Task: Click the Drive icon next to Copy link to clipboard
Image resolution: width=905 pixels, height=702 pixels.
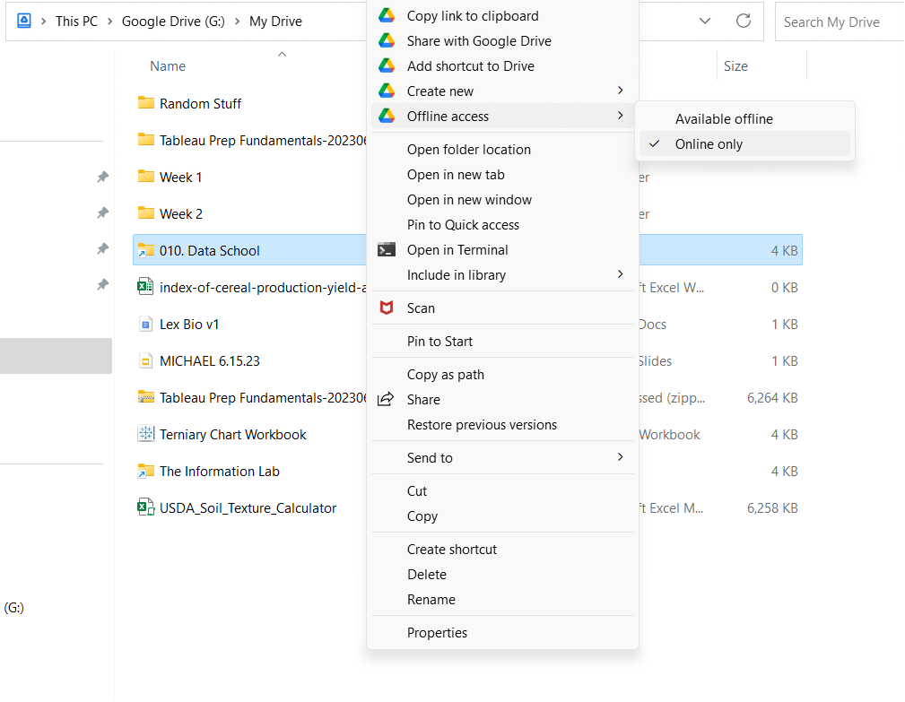Action: click(x=387, y=16)
